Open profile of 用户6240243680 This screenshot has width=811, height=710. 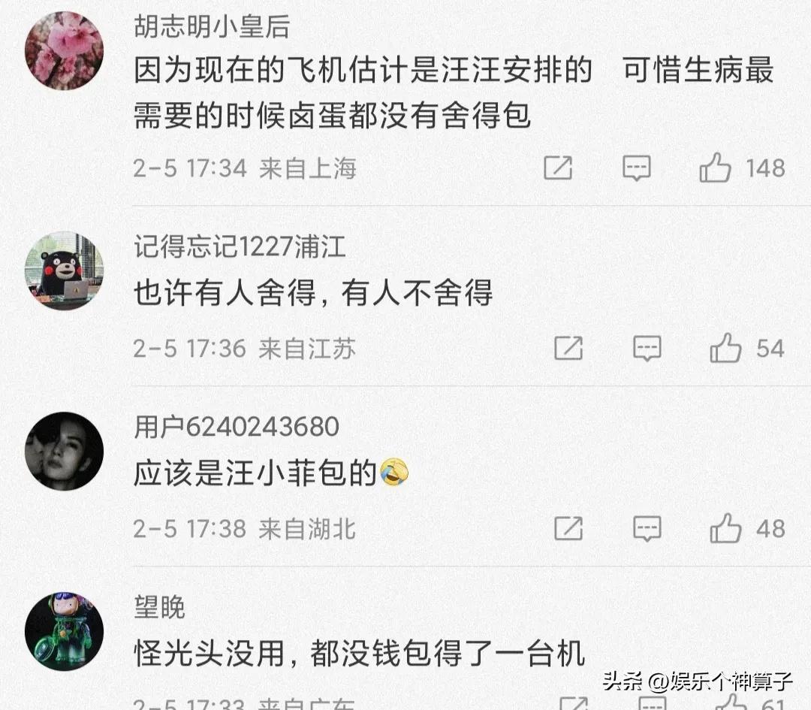click(237, 427)
